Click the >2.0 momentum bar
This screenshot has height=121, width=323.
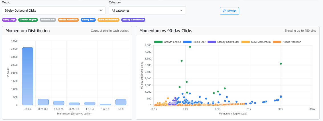[x=121, y=102]
